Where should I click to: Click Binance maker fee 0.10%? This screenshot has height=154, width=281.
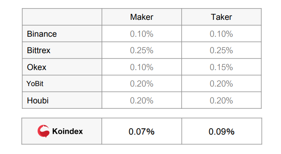click(x=142, y=34)
